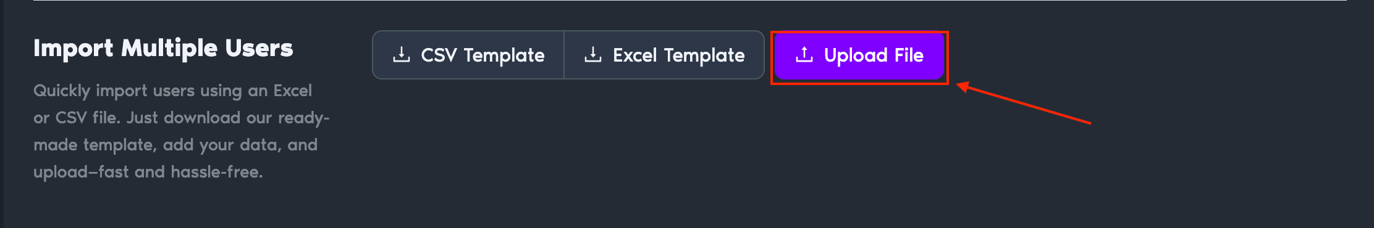Click the line "made template, add your data, and"
Image resolution: width=1374 pixels, height=228 pixels.
pyautogui.click(x=175, y=145)
